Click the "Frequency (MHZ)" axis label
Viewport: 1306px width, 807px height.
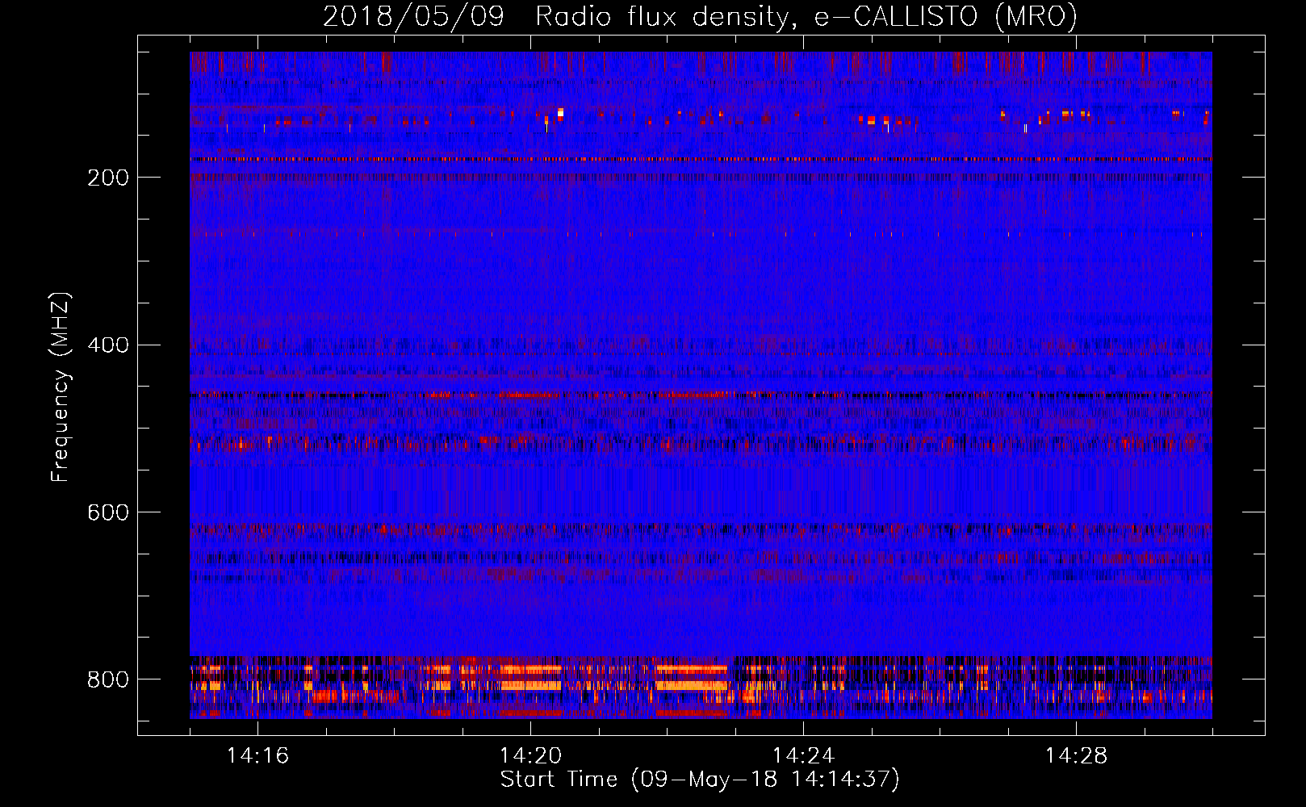61,387
